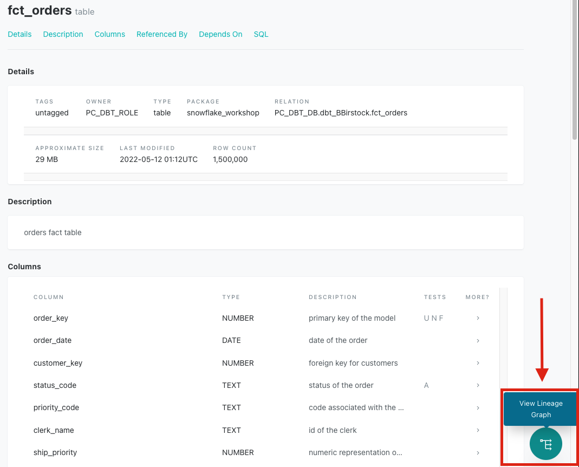579x467 pixels.
Task: Open the Details section tab
Action: pos(19,34)
